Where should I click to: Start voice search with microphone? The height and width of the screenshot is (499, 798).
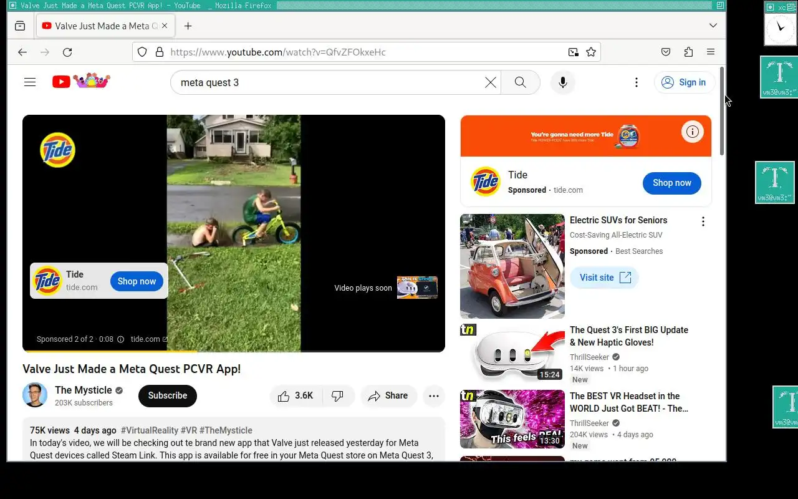tap(563, 82)
